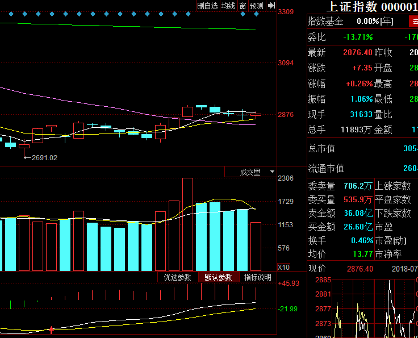The image size is (418, 338).
Task: Click the 现价 value 2876.40
Action: click(x=360, y=269)
